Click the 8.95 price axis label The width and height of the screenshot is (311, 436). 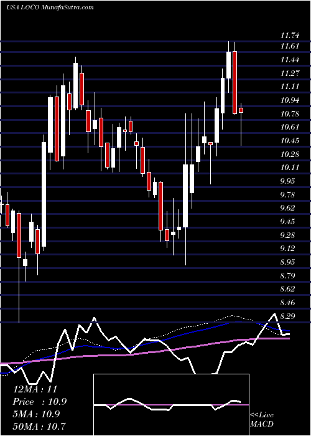click(x=289, y=262)
